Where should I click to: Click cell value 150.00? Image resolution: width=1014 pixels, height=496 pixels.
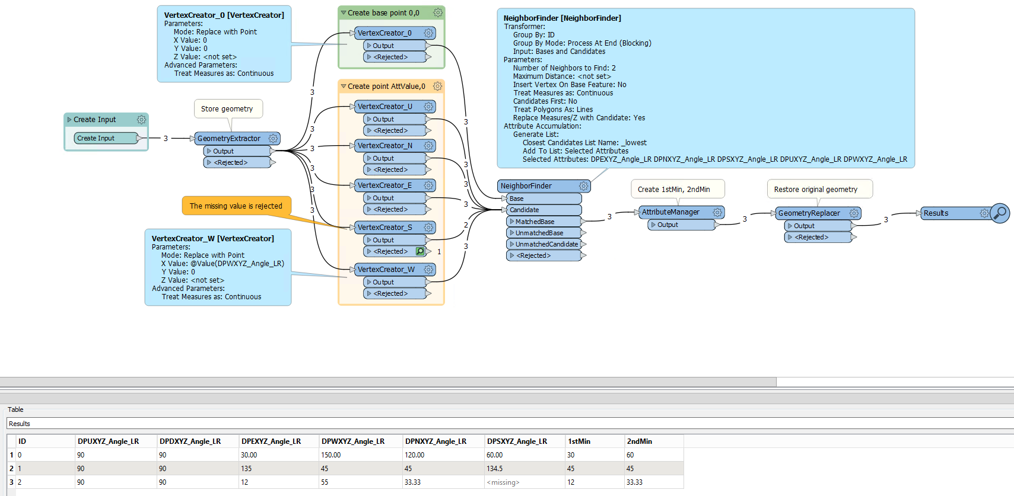[361, 455]
